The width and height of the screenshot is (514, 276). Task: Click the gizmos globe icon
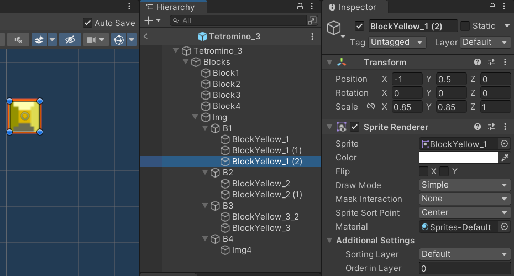pyautogui.click(x=119, y=40)
